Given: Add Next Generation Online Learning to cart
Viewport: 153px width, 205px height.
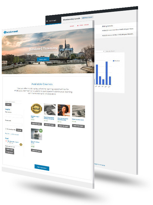Looking at the screenshot, I should (50, 125).
